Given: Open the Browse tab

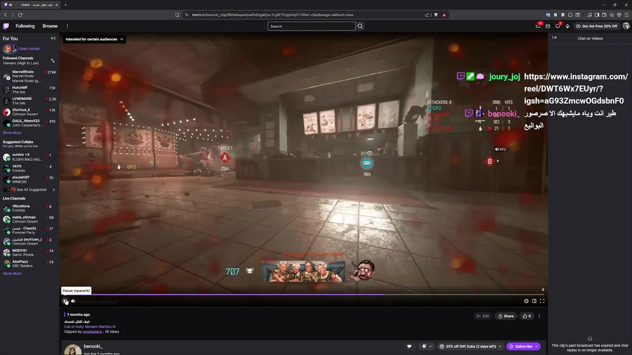Looking at the screenshot, I should click(x=50, y=26).
